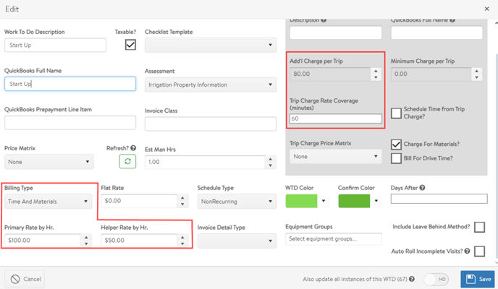Click the help icon beside Auto Roll Incomplete Visits
Viewport: 498px width, 289px height.
coord(467,251)
